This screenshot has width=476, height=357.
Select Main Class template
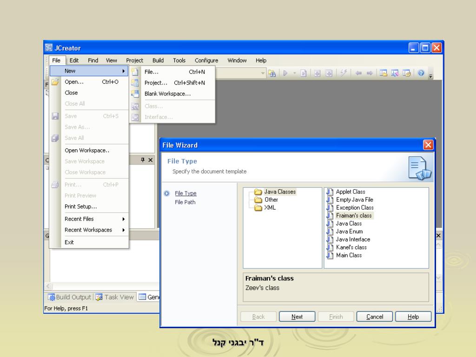pyautogui.click(x=349, y=255)
